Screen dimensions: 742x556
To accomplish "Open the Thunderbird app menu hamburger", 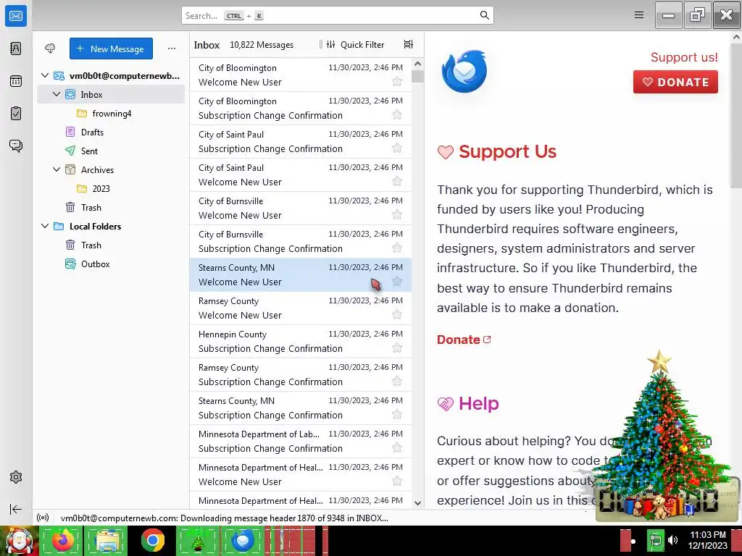I will (x=639, y=15).
